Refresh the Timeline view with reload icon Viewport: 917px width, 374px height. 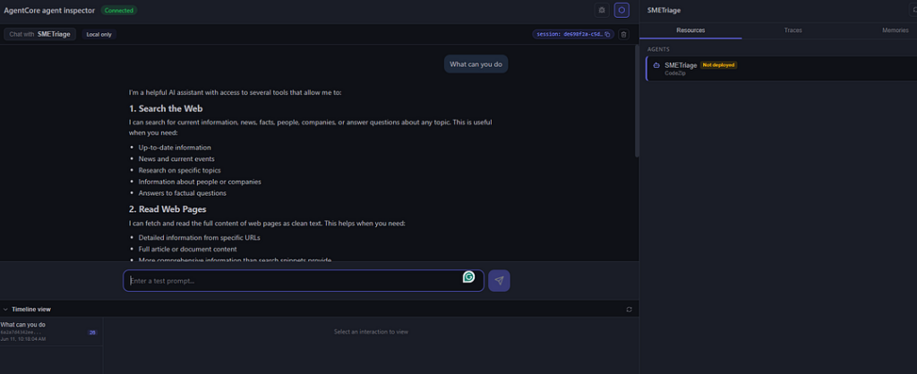(630, 310)
